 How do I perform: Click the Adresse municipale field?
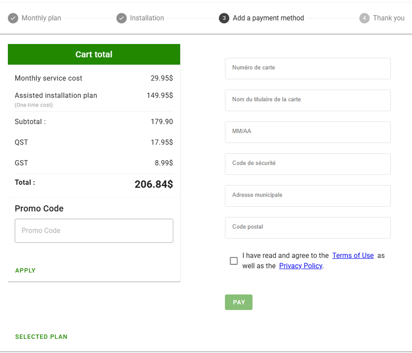click(x=308, y=196)
